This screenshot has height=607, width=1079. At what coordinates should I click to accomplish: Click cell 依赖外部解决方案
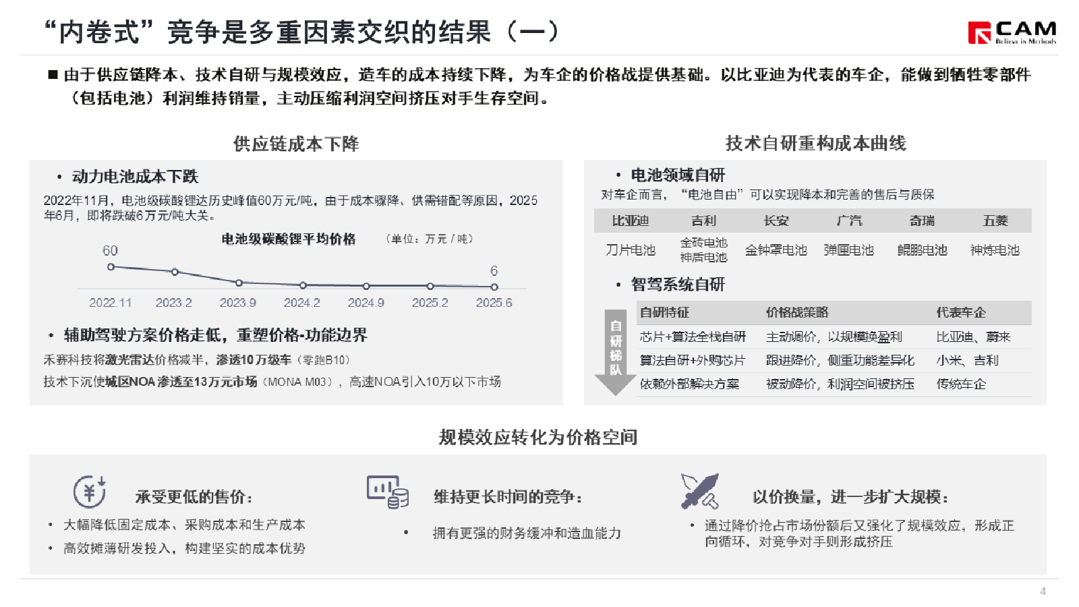click(x=689, y=384)
